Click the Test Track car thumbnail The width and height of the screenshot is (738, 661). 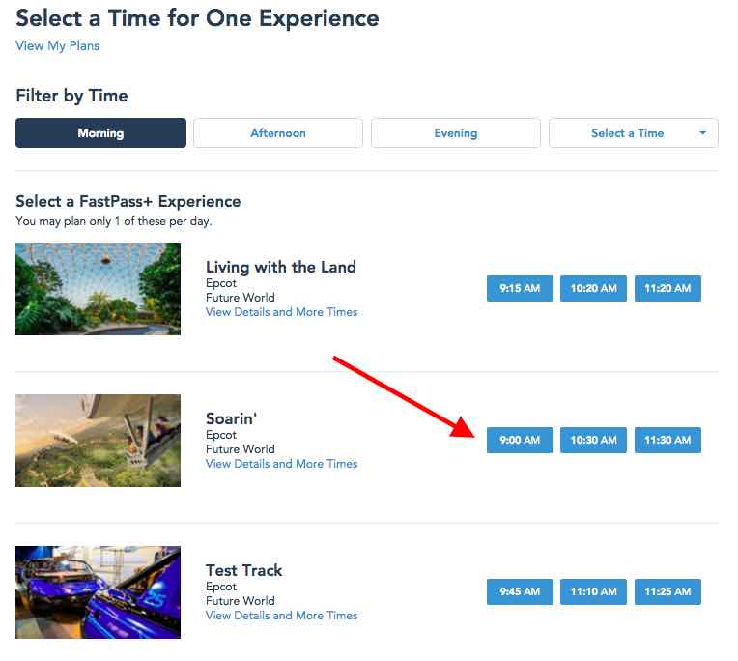point(98,592)
